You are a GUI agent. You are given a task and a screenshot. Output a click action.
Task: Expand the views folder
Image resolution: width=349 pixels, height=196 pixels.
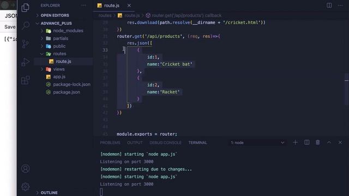(59, 69)
